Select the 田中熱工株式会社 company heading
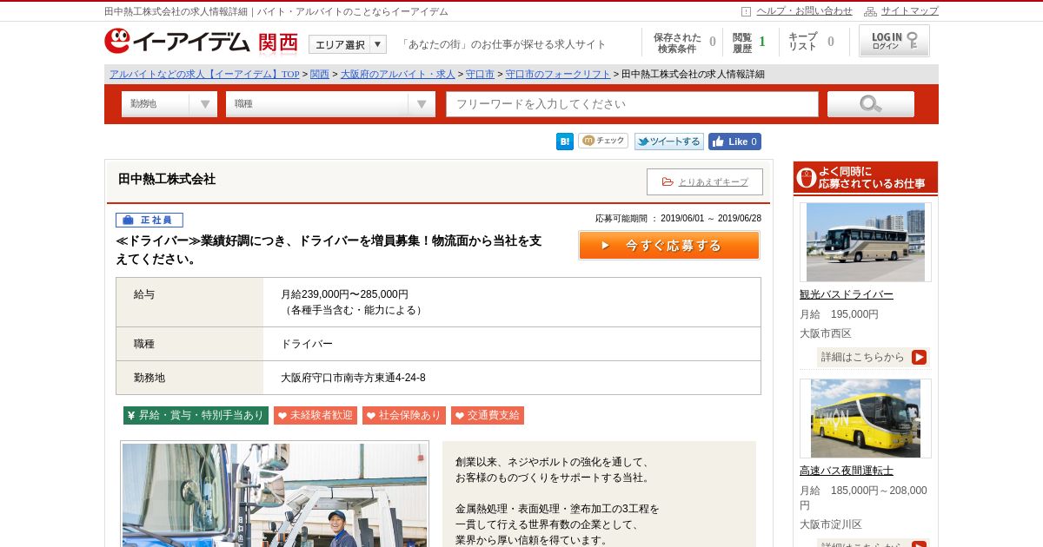 coord(167,179)
